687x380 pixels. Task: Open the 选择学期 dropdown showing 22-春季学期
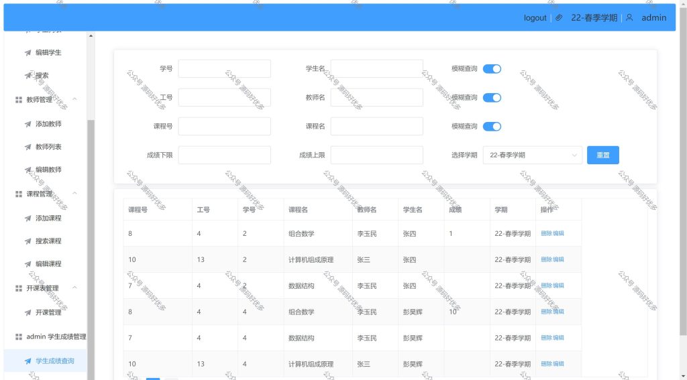532,155
